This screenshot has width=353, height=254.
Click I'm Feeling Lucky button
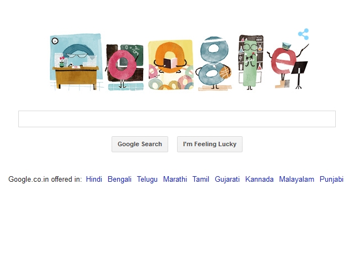pos(210,145)
